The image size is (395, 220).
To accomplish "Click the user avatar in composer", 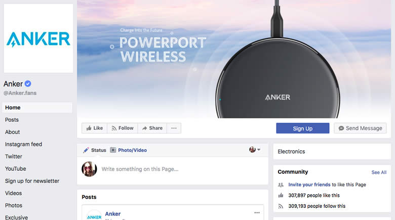I will (x=89, y=169).
